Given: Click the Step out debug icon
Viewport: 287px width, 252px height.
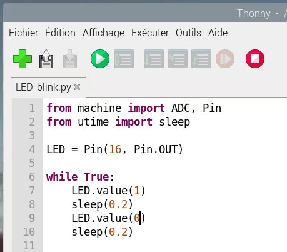Looking at the screenshot, I should pyautogui.click(x=201, y=59).
